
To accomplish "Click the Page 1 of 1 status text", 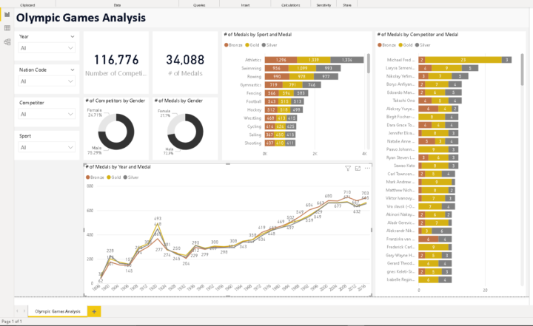I will (12, 322).
